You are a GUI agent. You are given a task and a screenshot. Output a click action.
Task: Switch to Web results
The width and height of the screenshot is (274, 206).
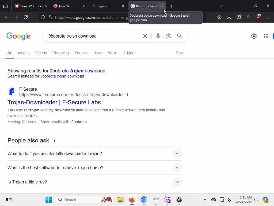click(112, 53)
